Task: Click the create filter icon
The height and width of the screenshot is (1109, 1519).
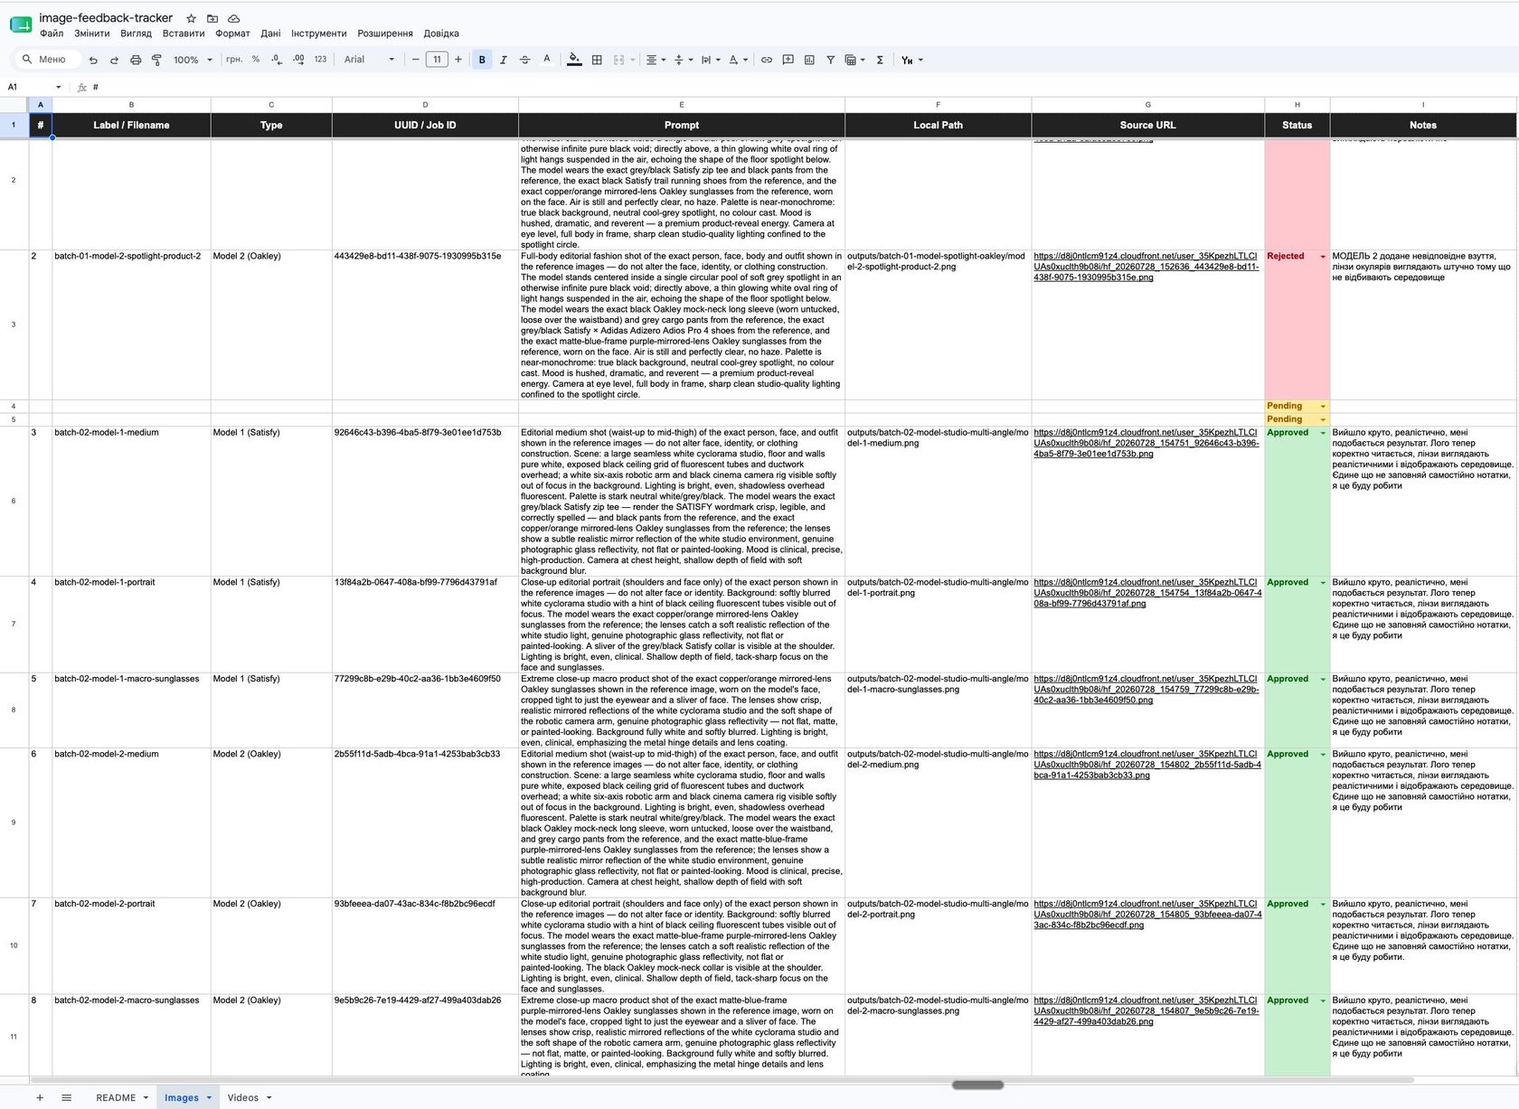Action: [x=830, y=60]
